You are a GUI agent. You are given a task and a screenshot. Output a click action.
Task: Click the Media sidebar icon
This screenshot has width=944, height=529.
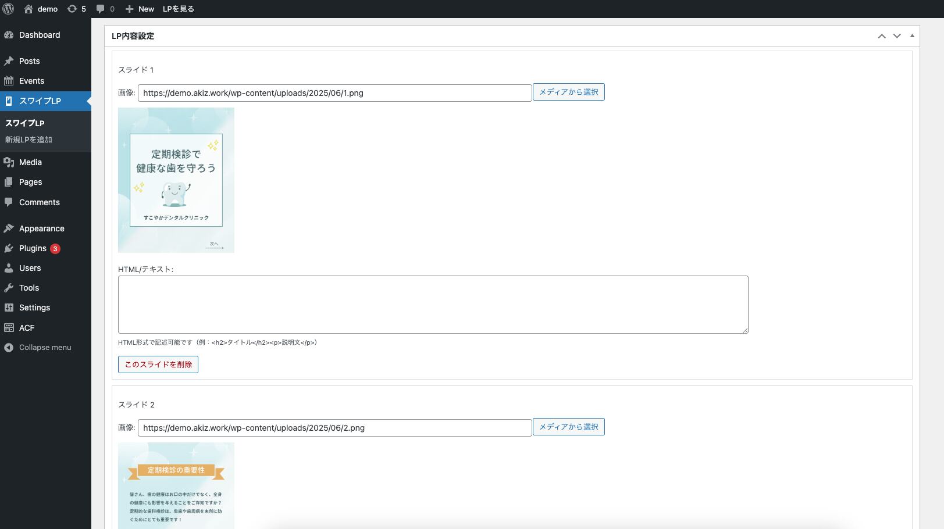9,162
